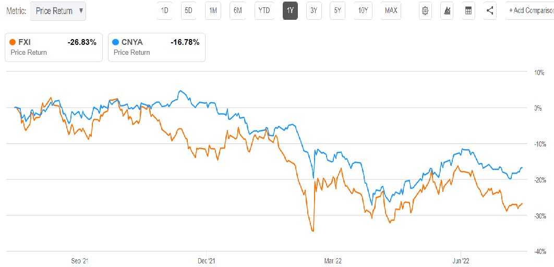Image resolution: width=554 pixels, height=267 pixels.
Task: Switch chart to 10Y range
Action: click(x=363, y=10)
